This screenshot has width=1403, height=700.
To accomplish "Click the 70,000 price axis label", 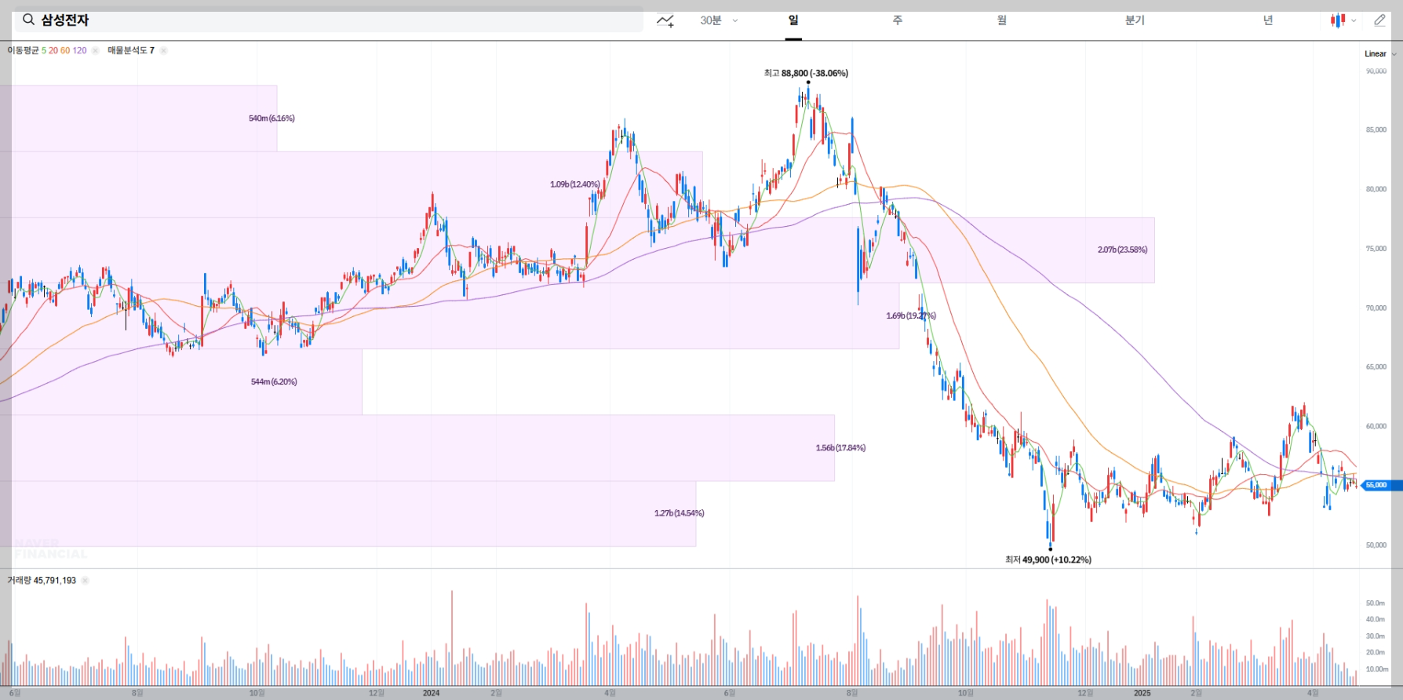I will click(x=1376, y=308).
